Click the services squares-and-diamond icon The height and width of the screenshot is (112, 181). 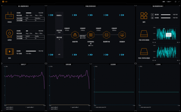pyautogui.click(x=144, y=16)
